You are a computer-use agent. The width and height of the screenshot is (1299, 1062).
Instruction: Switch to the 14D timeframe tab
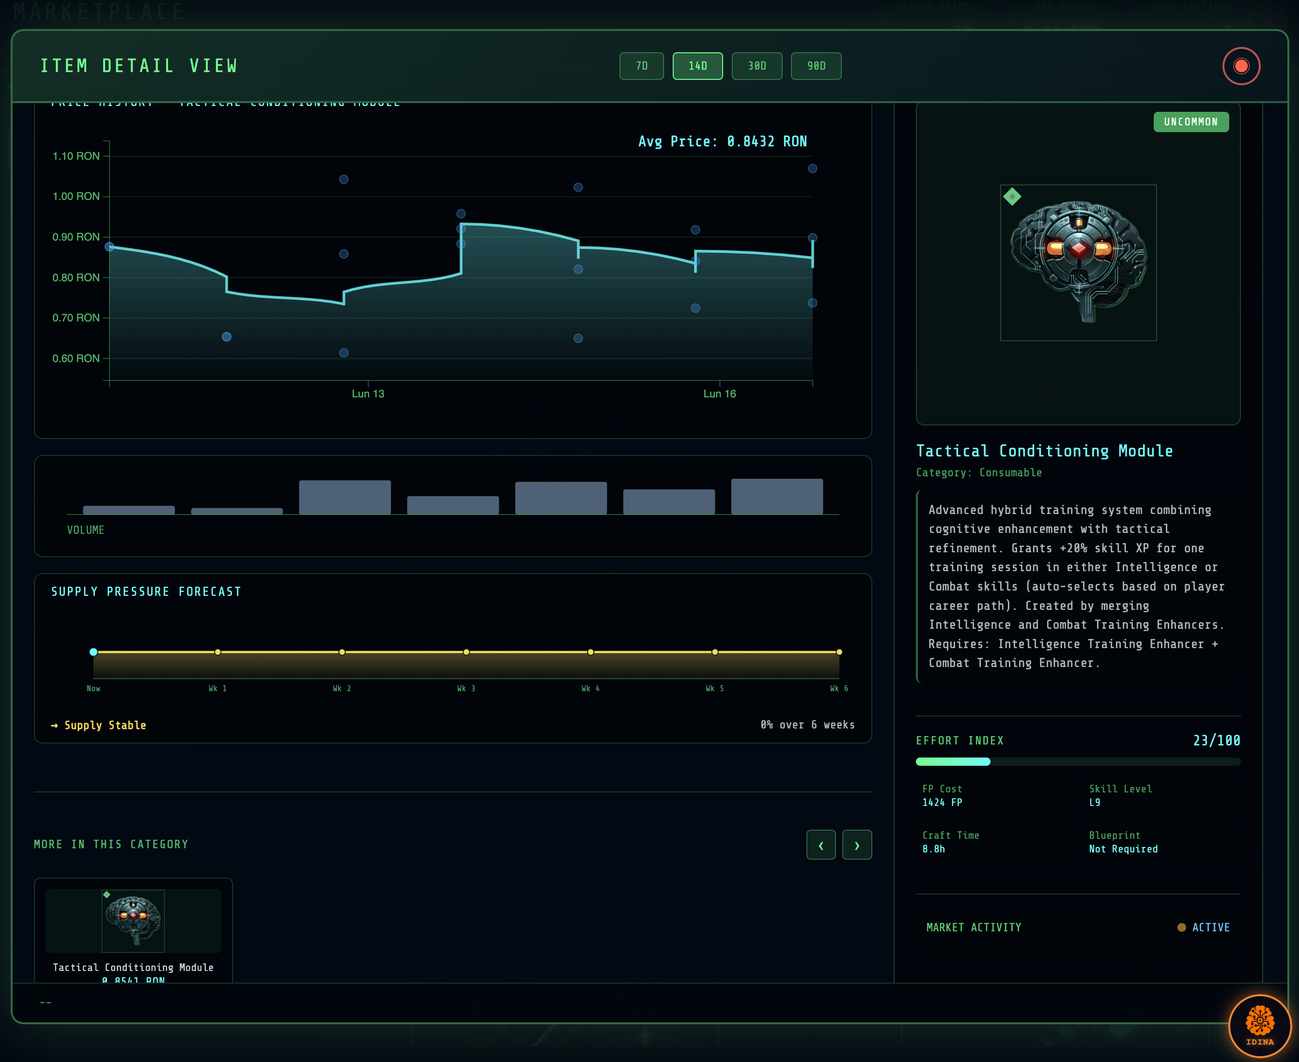click(x=697, y=66)
